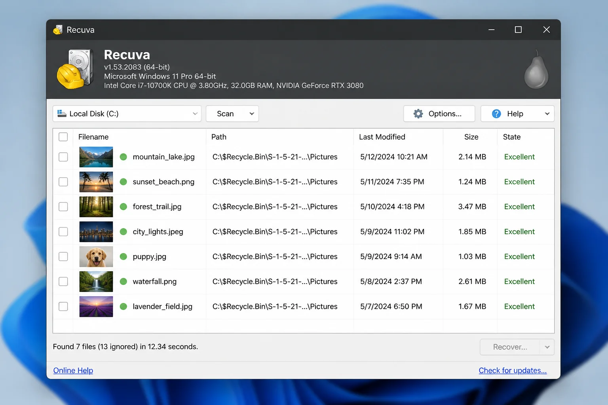
Task: Click the 1.24 MB size cell
Action: 472,182
